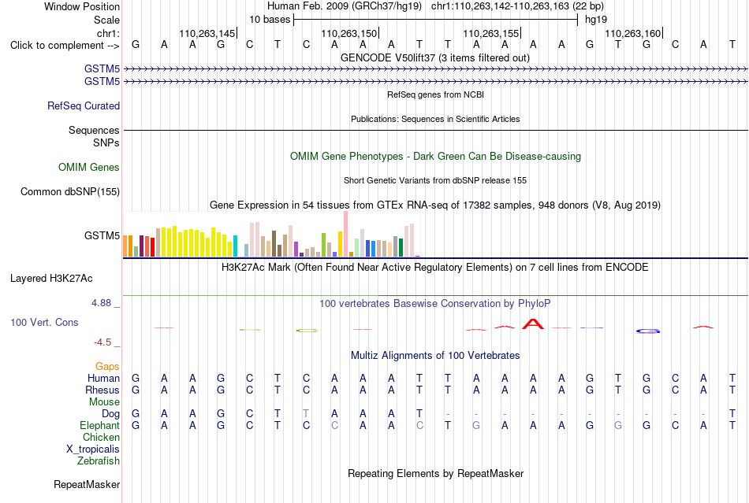Open Multiz Alignments of 100 Vertebrates title
This screenshot has height=503, width=749.
pos(435,356)
